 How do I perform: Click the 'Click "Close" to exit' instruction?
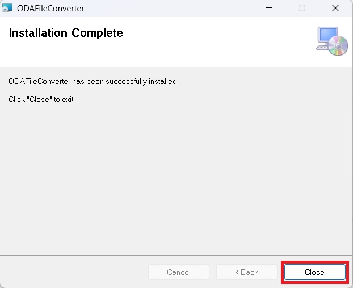42,99
